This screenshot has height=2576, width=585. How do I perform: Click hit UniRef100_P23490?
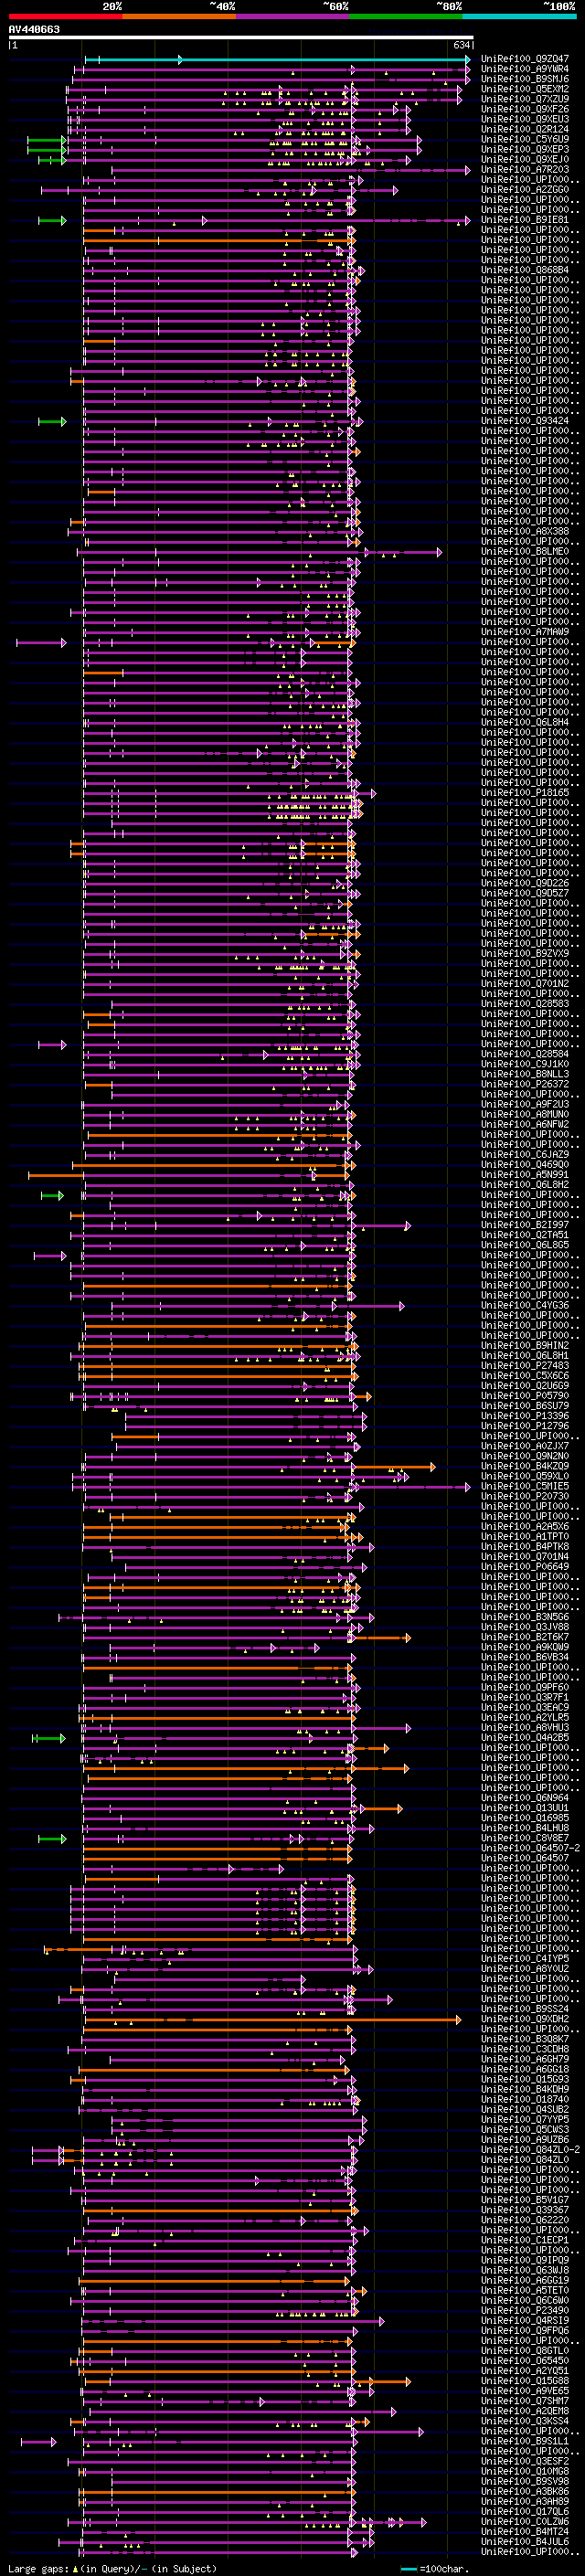coord(525,2310)
